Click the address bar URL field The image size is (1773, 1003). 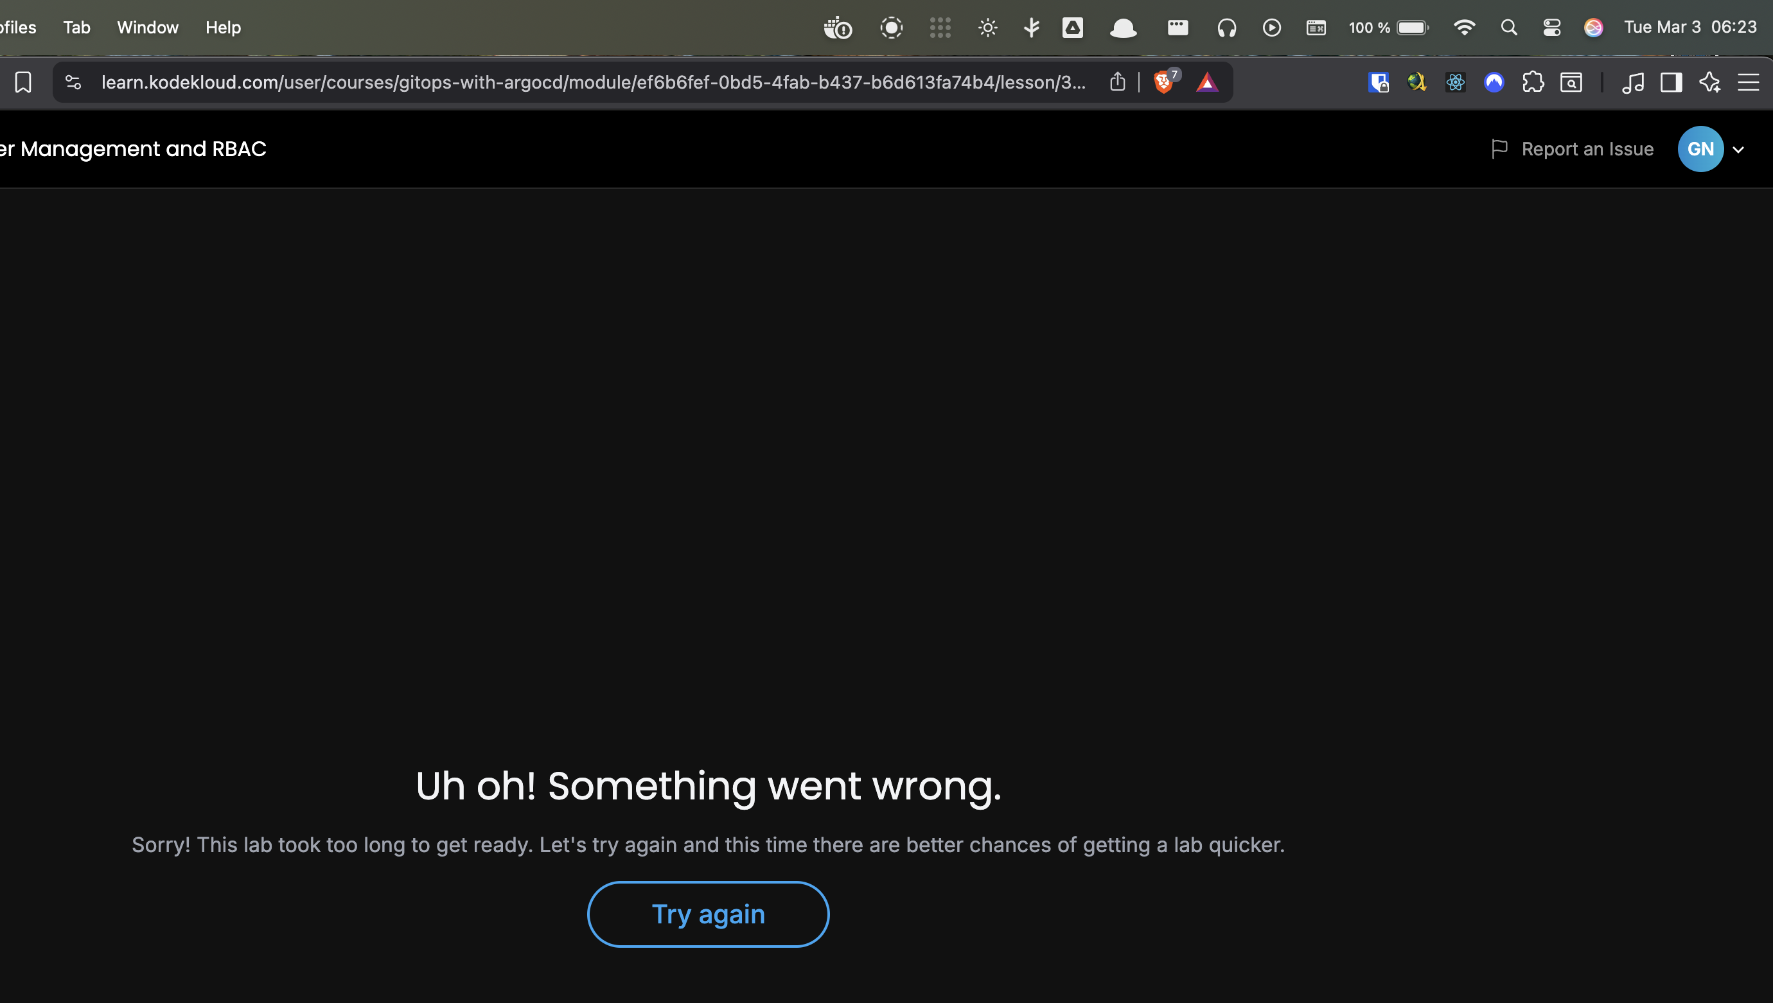point(593,83)
